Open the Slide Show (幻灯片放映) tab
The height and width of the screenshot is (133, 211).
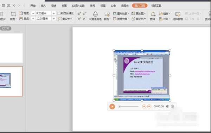pyautogui.click(x=78, y=6)
